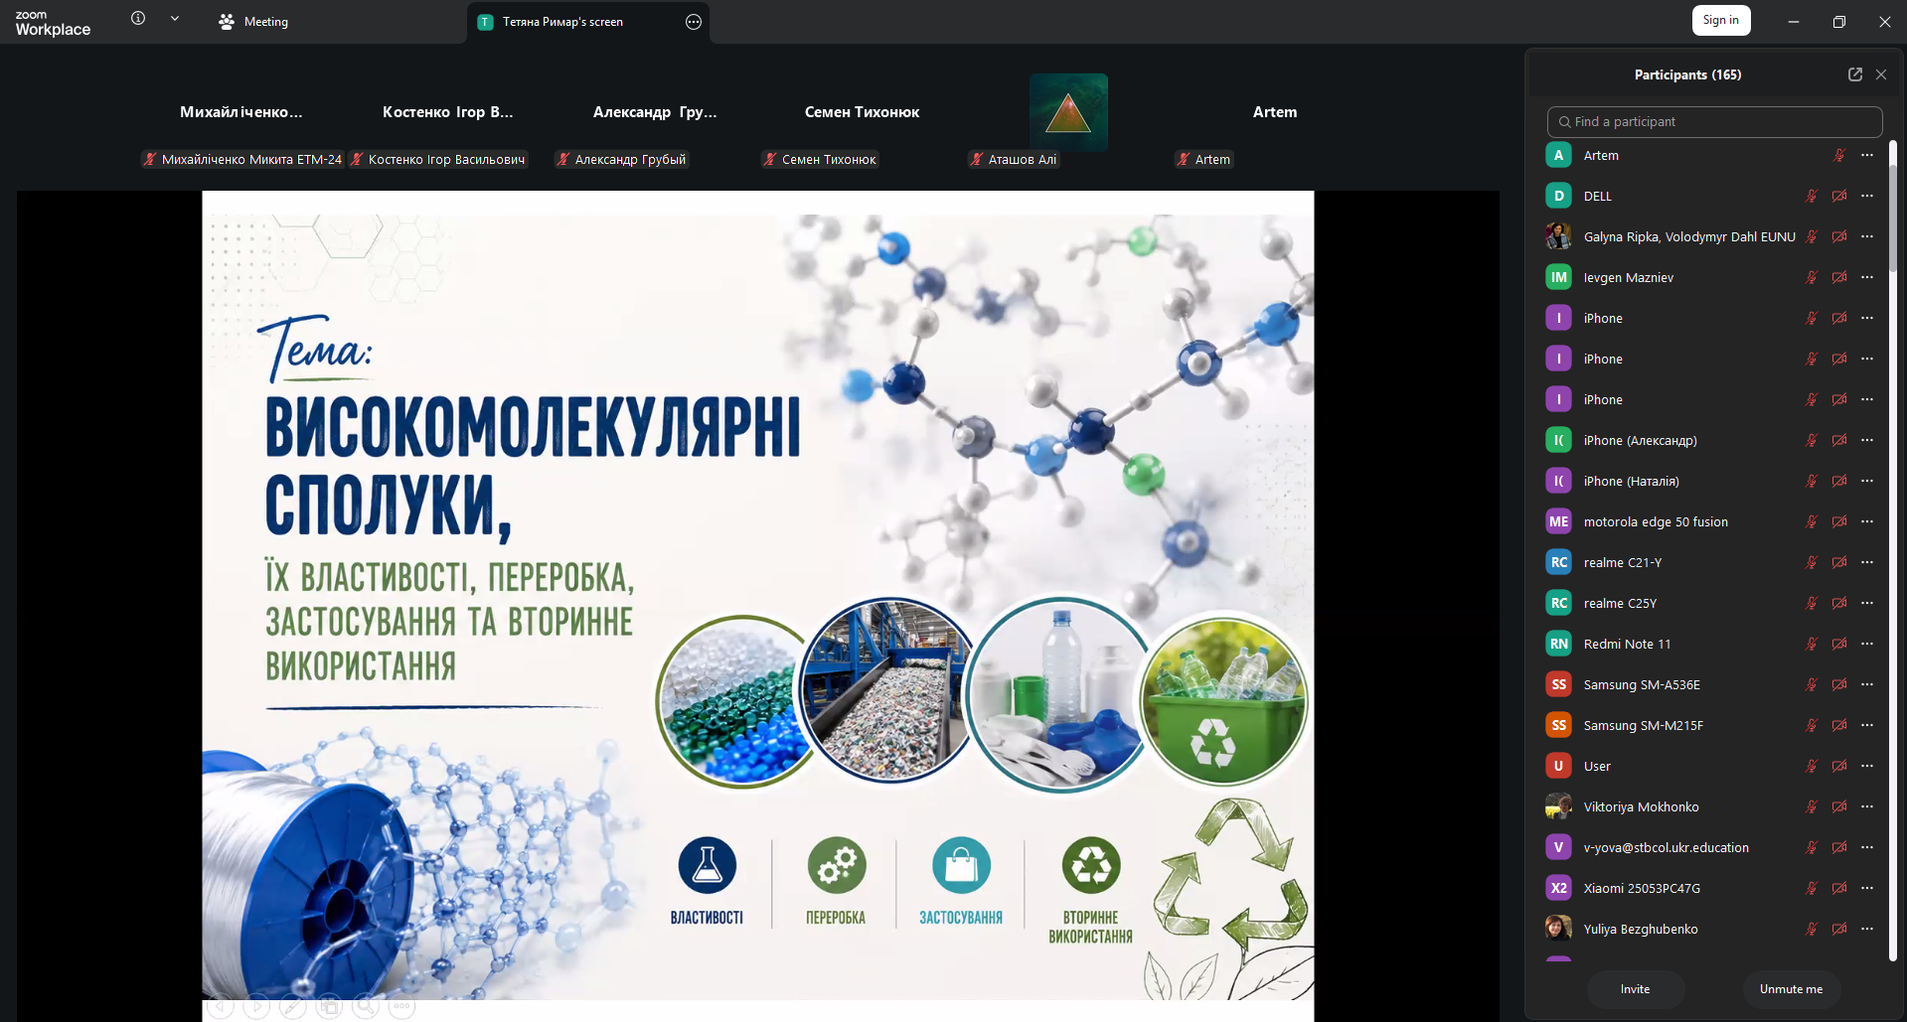1907x1022 pixels.
Task: Click the Invite button
Action: (1636, 989)
